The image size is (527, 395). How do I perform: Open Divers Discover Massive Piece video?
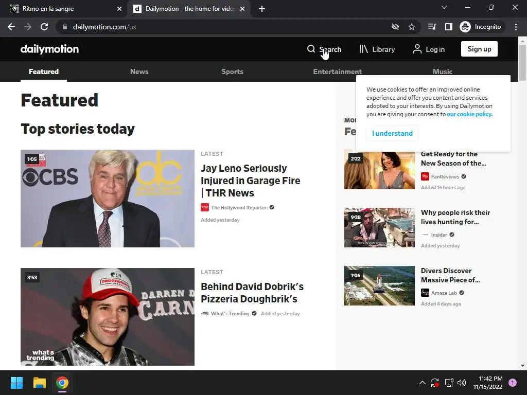tap(450, 275)
